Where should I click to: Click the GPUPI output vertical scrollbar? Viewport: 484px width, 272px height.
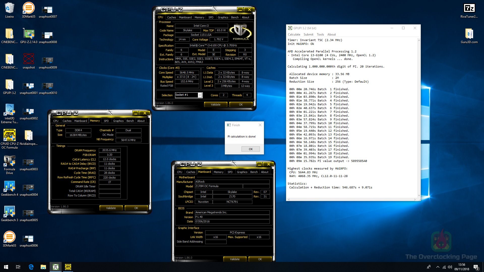pyautogui.click(x=419, y=118)
